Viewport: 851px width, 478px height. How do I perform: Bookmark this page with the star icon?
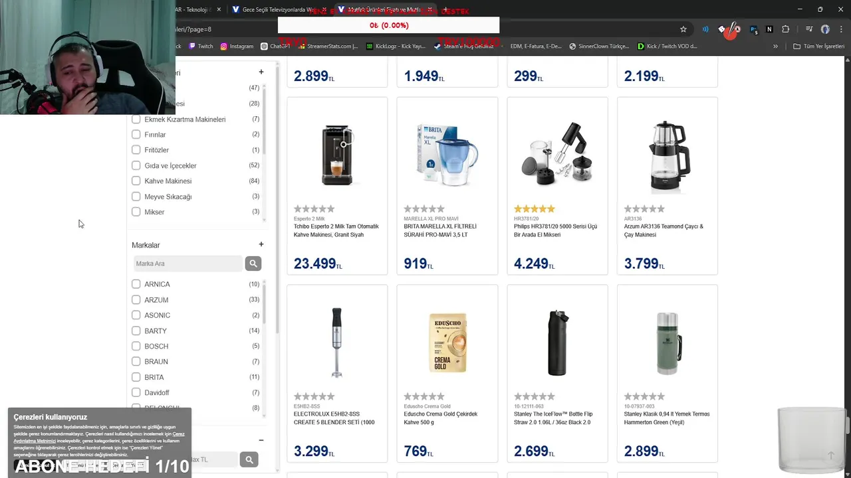point(683,29)
